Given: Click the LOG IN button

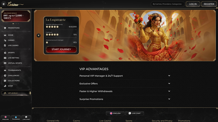Looking at the screenshot, I should pos(193,4).
